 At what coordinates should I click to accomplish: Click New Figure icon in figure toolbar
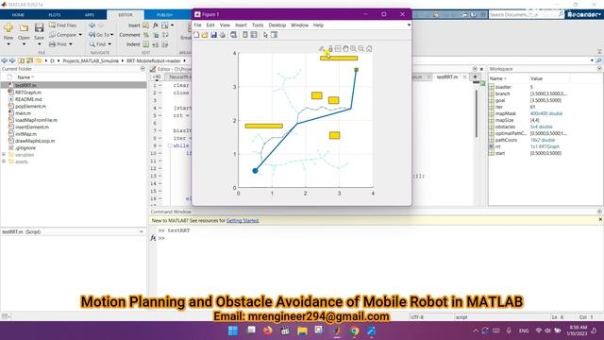(x=196, y=35)
